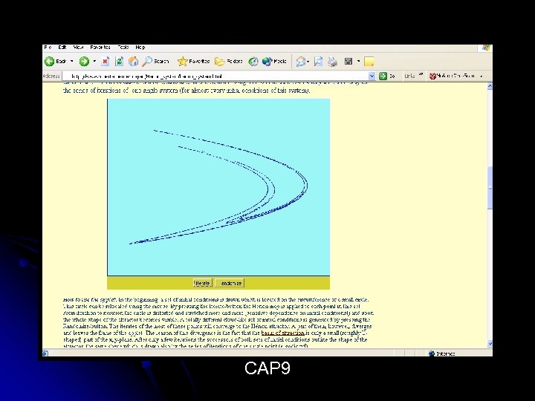
Task: Open the Tools menu
Action: pyautogui.click(x=123, y=48)
